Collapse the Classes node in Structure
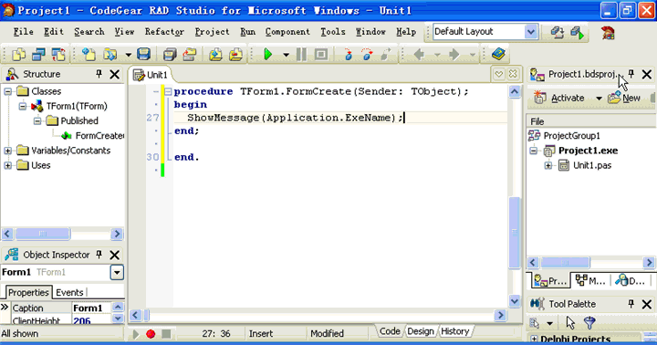657x345 pixels. (x=7, y=91)
